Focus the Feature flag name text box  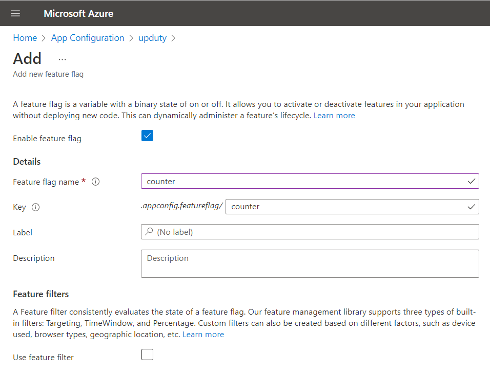pyautogui.click(x=302, y=181)
